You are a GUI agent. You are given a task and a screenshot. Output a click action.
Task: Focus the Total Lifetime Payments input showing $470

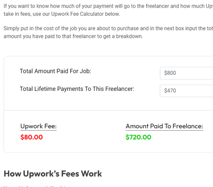coord(186,91)
